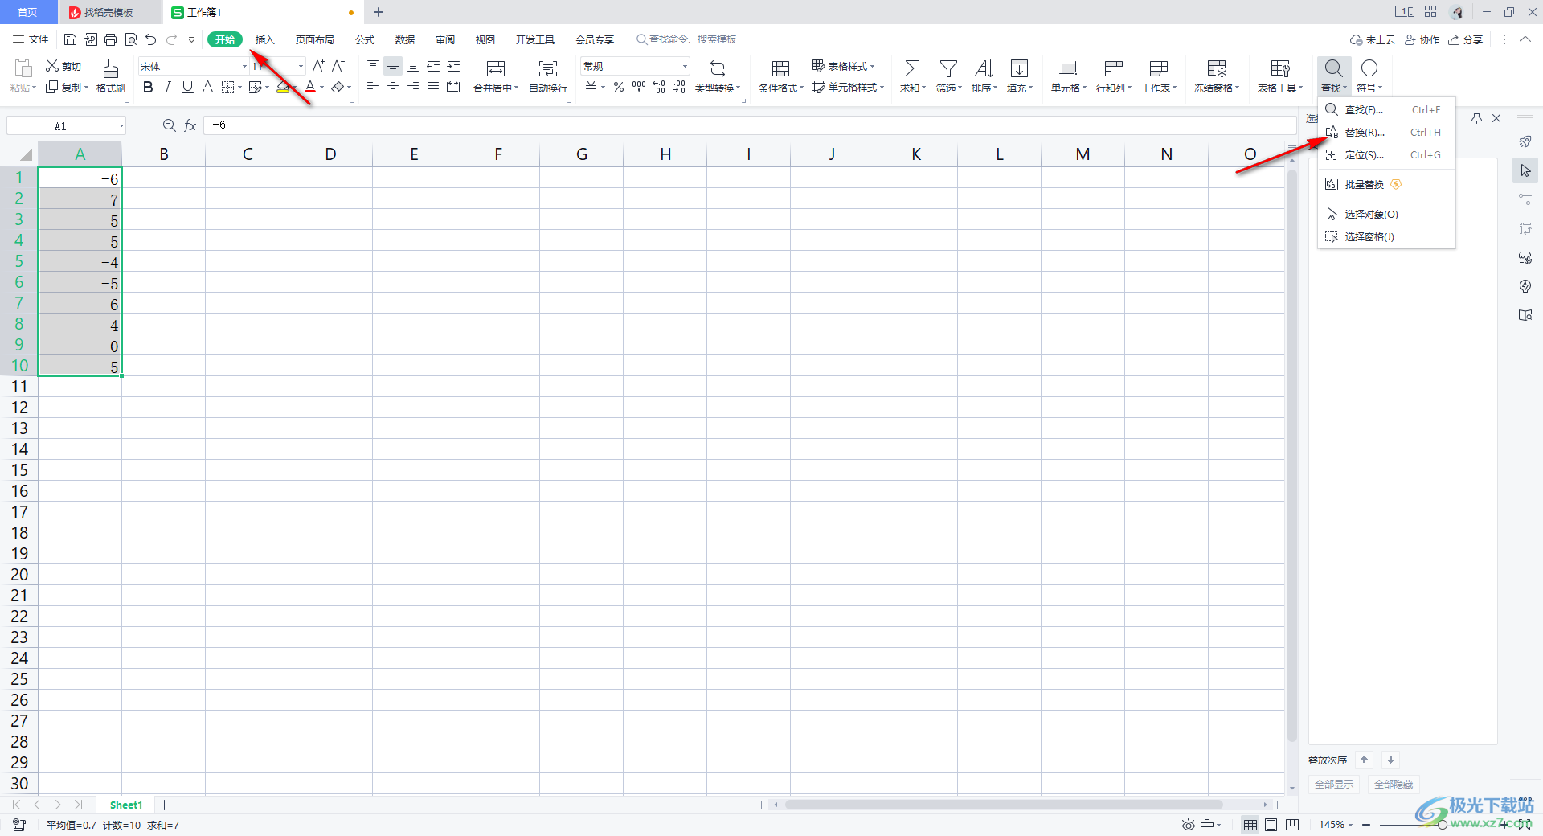The image size is (1543, 836).
Task: Select 查找(F)... from the Find menu
Action: [x=1386, y=110]
